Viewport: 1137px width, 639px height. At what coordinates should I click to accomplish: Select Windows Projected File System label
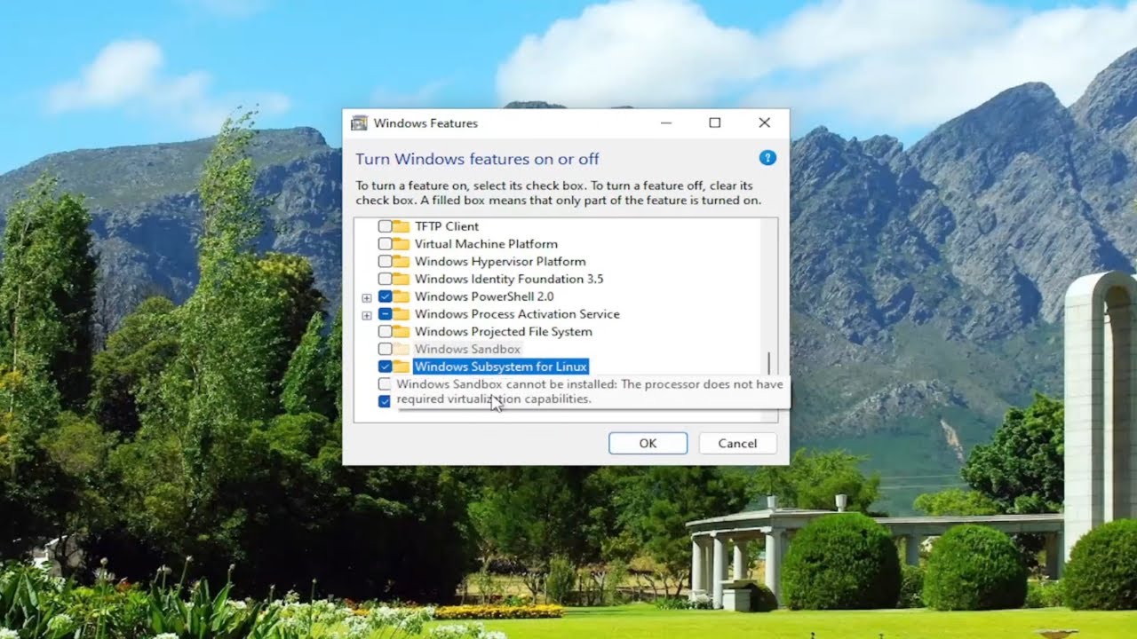(x=504, y=332)
